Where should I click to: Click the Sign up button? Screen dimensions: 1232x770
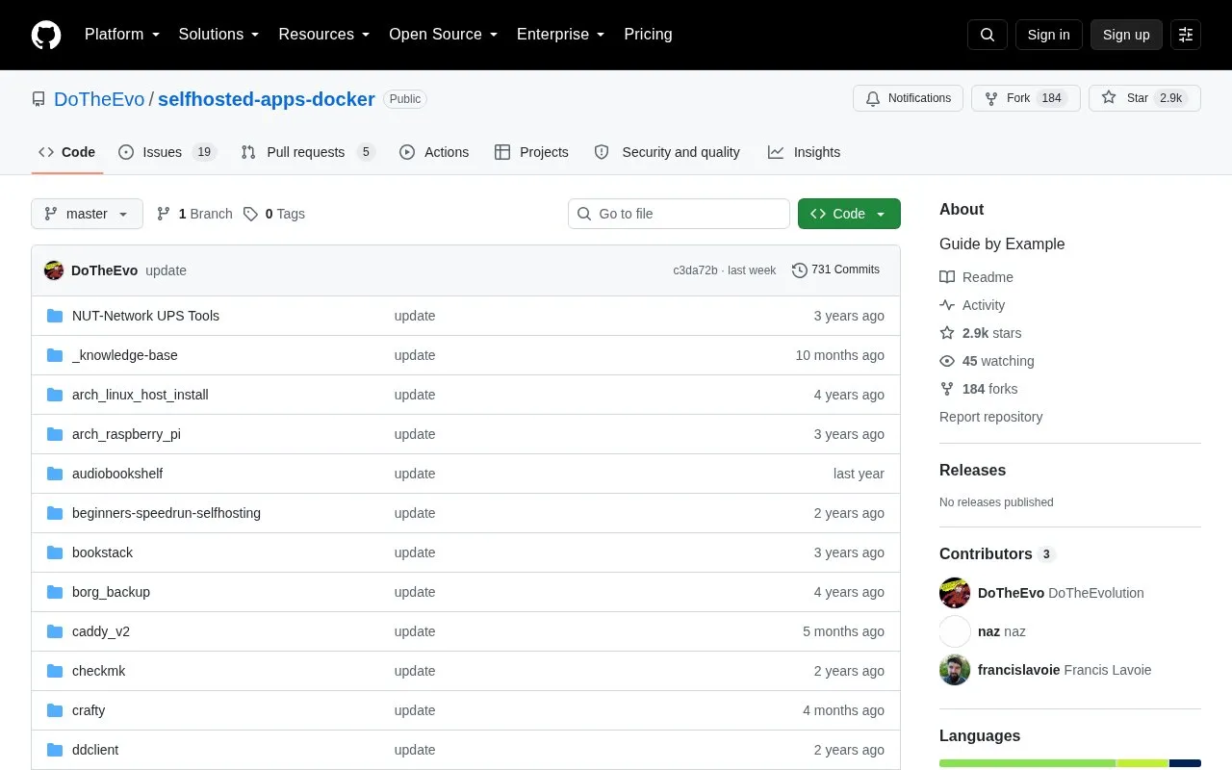click(x=1126, y=35)
